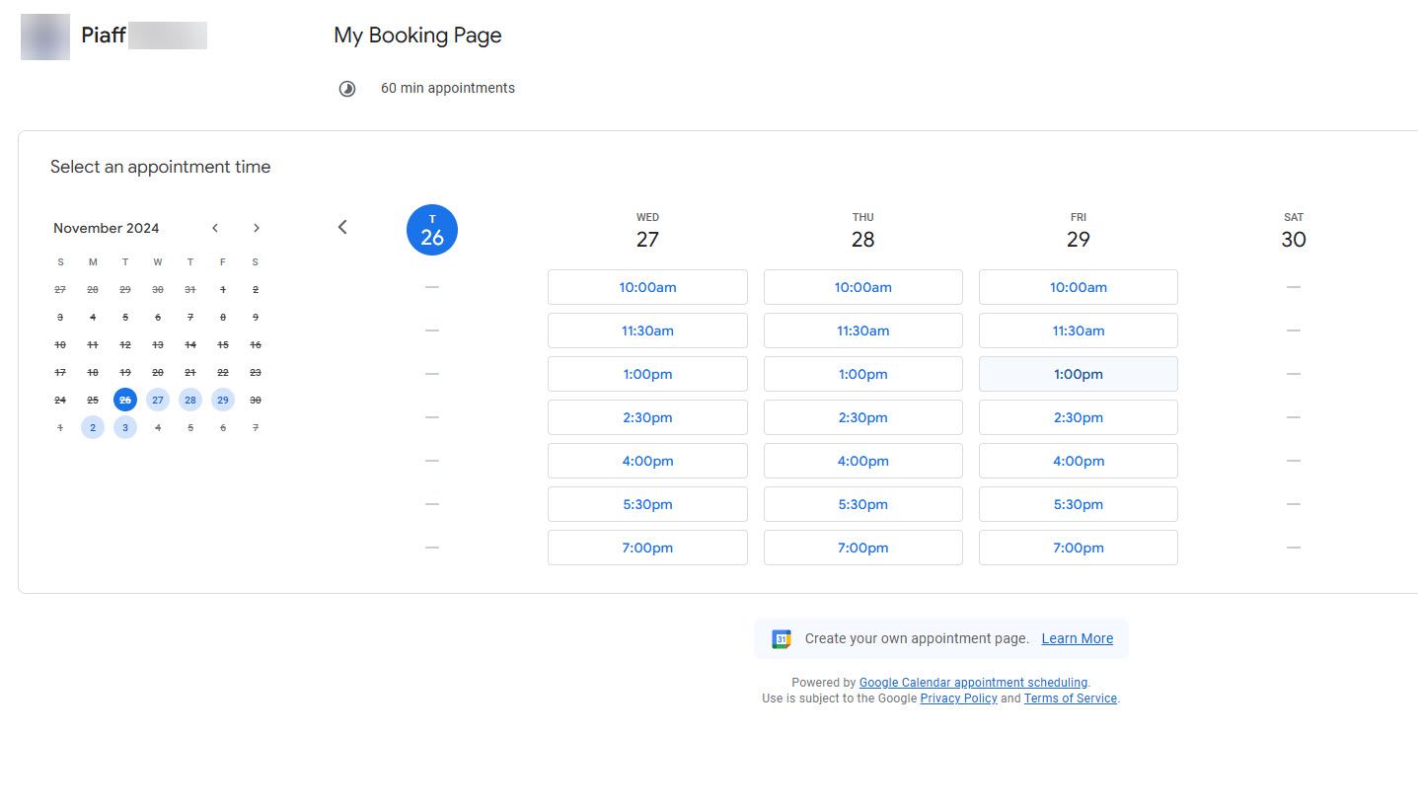
Task: Pick December 3 from the mini calendar
Action: tap(125, 427)
